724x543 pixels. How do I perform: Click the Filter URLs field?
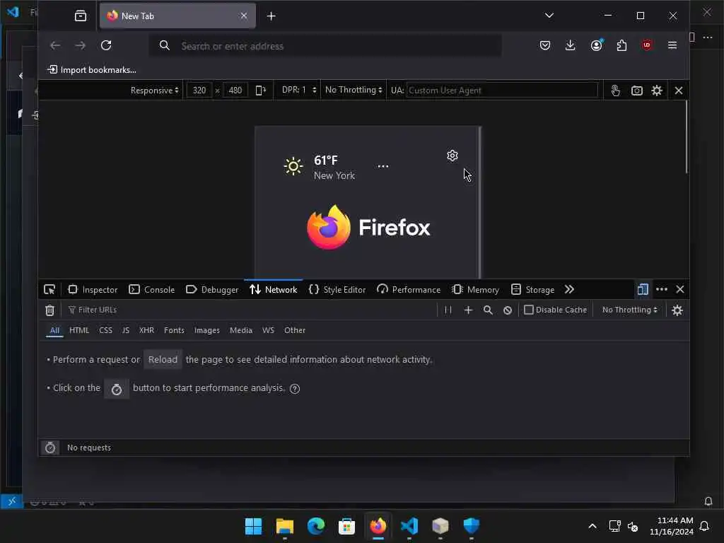click(250, 310)
